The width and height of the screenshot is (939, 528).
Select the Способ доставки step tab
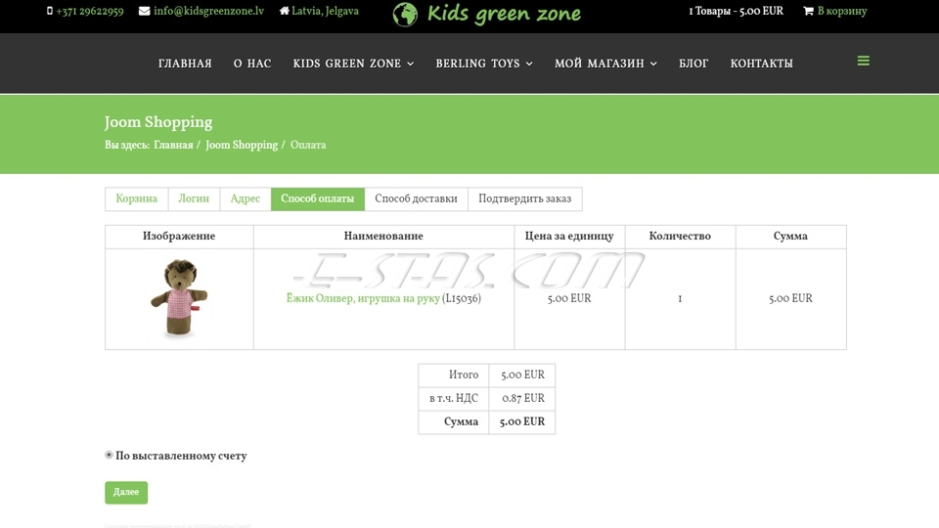pyautogui.click(x=416, y=198)
